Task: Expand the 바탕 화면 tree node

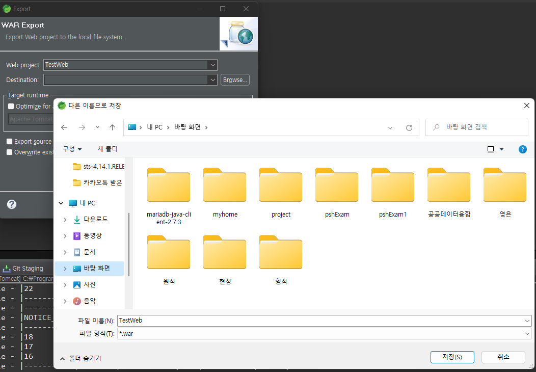Action: click(65, 269)
